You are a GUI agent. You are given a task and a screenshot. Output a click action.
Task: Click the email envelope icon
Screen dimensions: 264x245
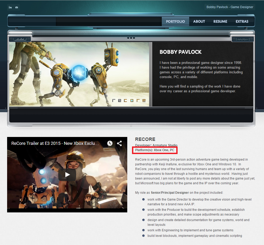click(16, 7)
